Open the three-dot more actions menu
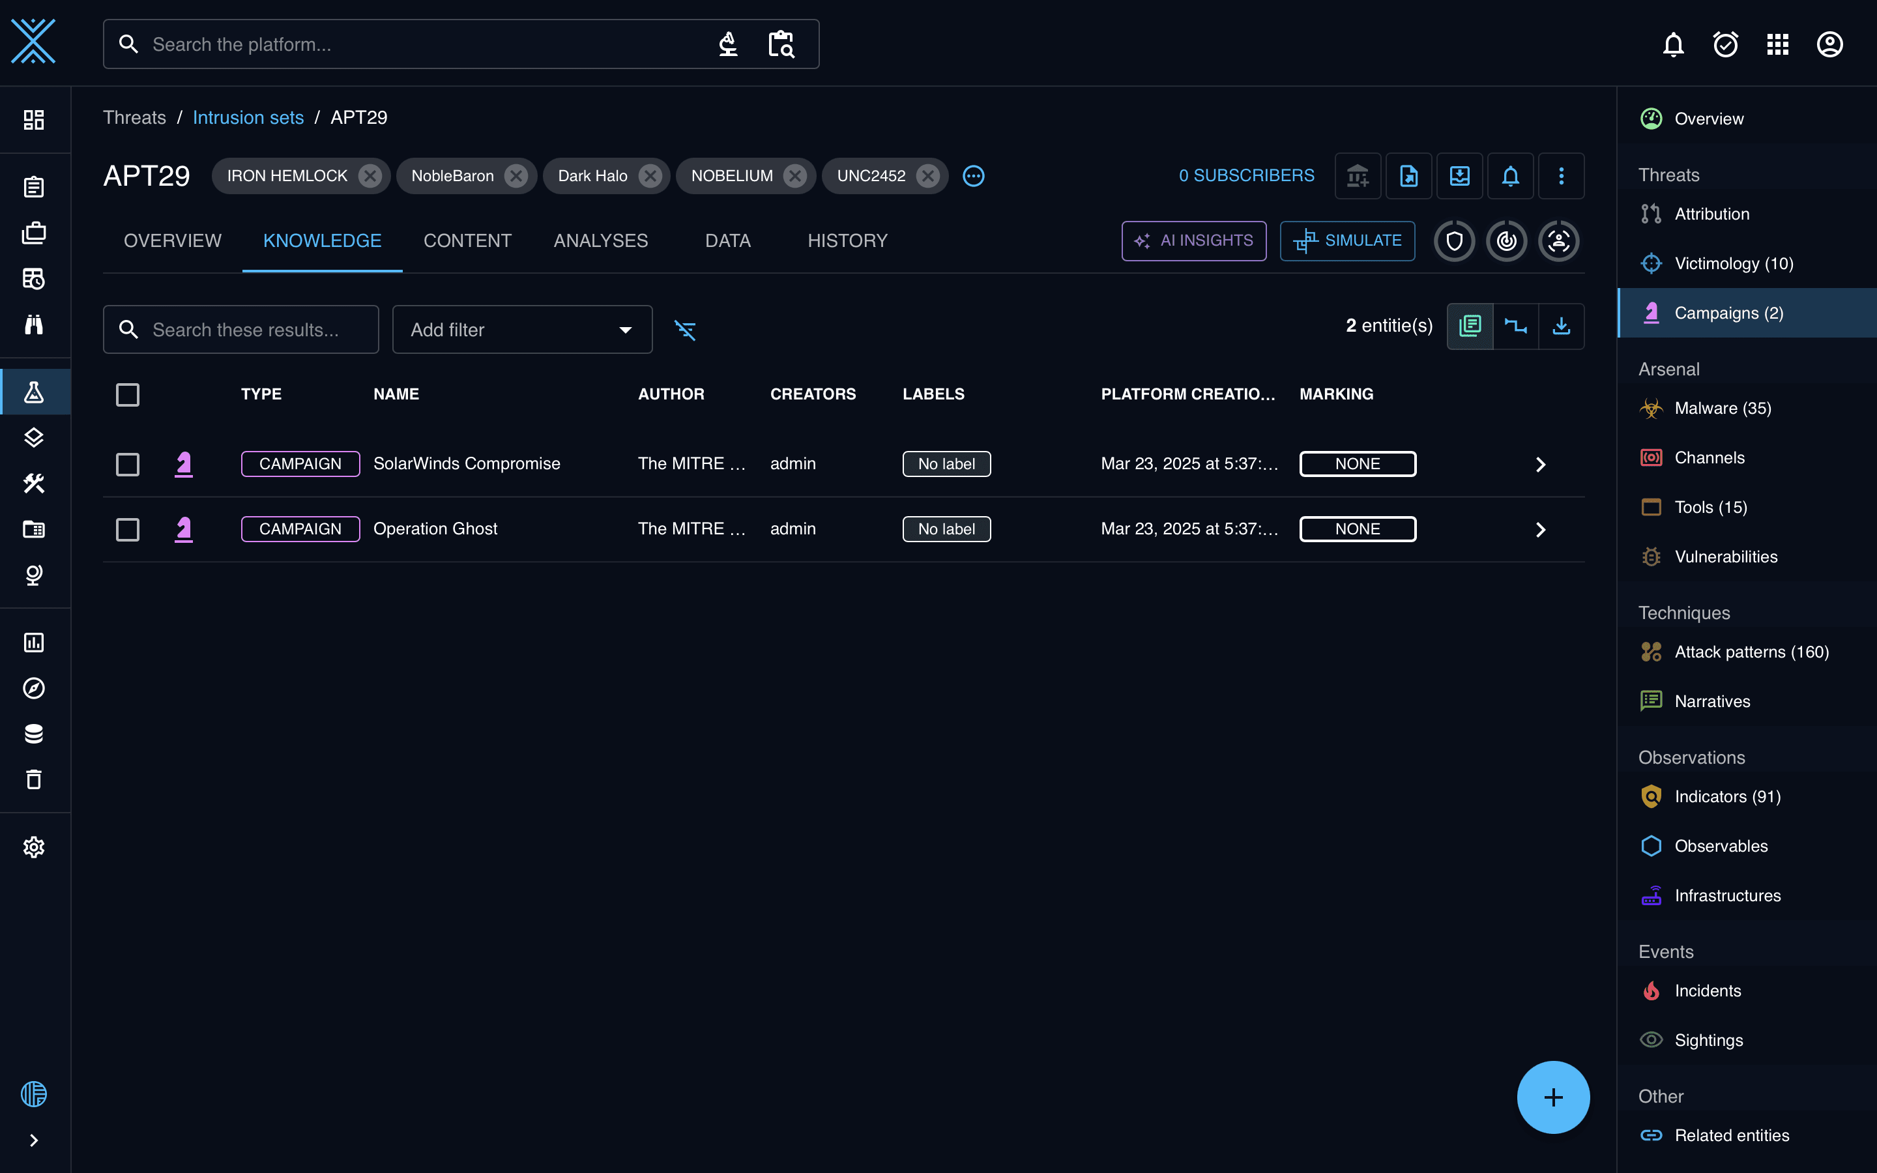Image resolution: width=1877 pixels, height=1173 pixels. [1562, 176]
